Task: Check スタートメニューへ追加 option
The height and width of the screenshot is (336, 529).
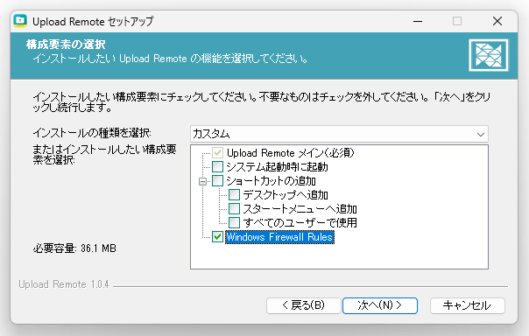Action: [x=234, y=209]
